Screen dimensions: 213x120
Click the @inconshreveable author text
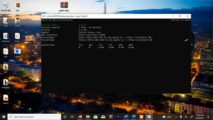click(63, 20)
